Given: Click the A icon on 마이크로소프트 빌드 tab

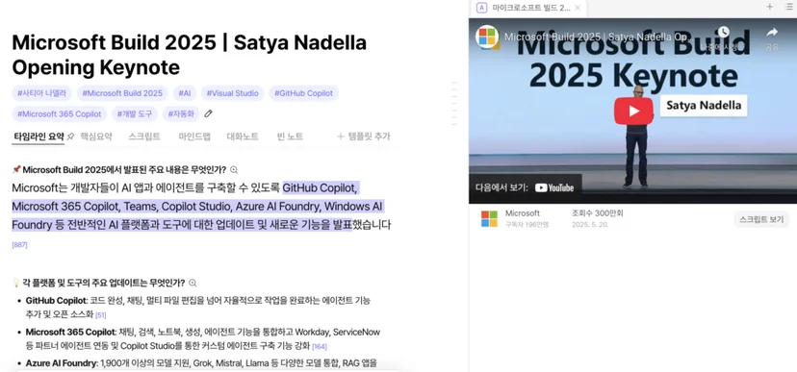Looking at the screenshot, I should tap(482, 8).
